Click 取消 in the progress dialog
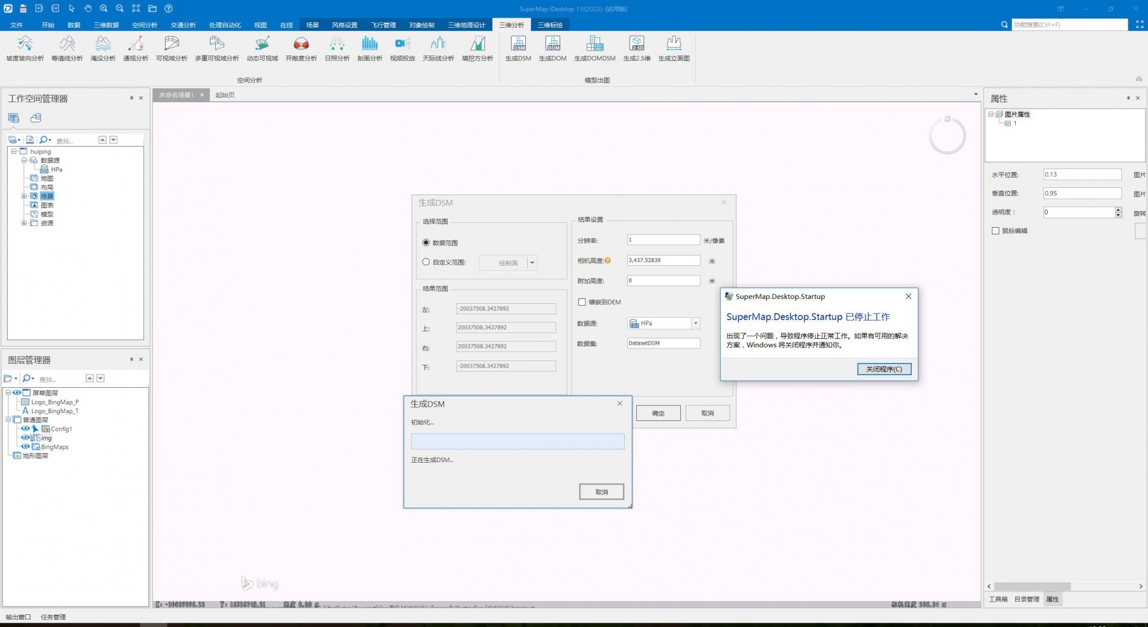1148x627 pixels. pyautogui.click(x=602, y=492)
